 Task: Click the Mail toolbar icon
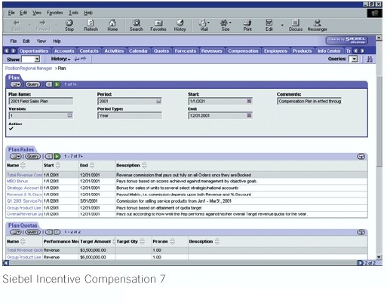point(203,23)
